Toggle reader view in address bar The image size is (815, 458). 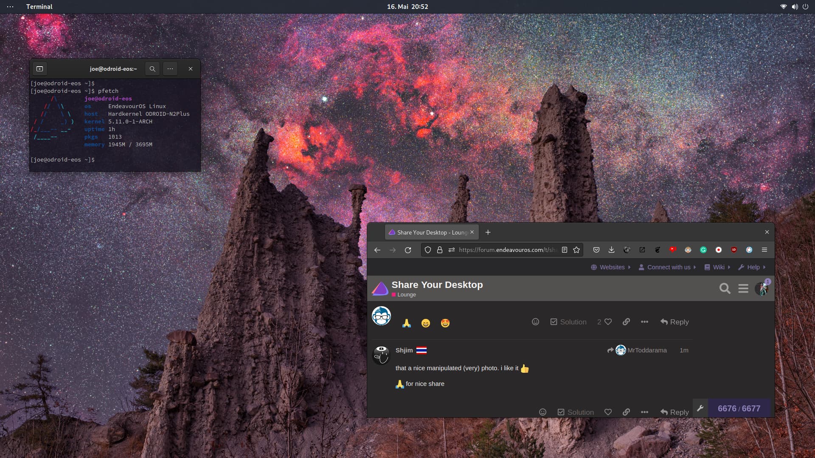pos(565,250)
